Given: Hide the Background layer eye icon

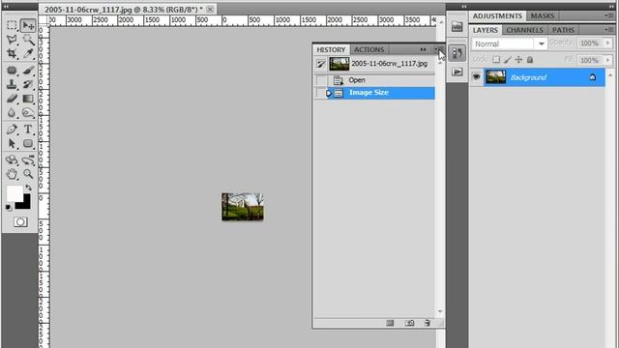Looking at the screenshot, I should [x=477, y=77].
